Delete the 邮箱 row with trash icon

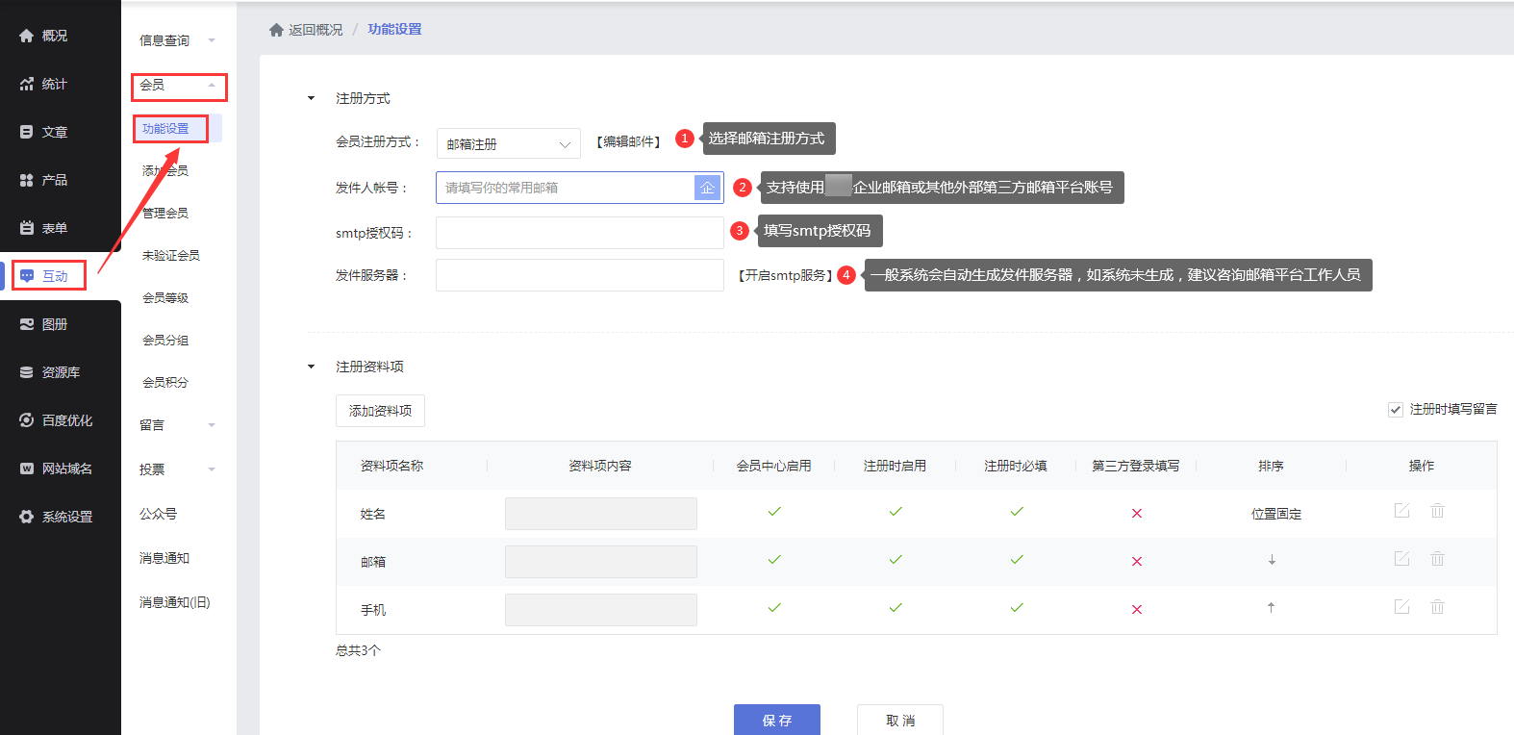point(1437,559)
